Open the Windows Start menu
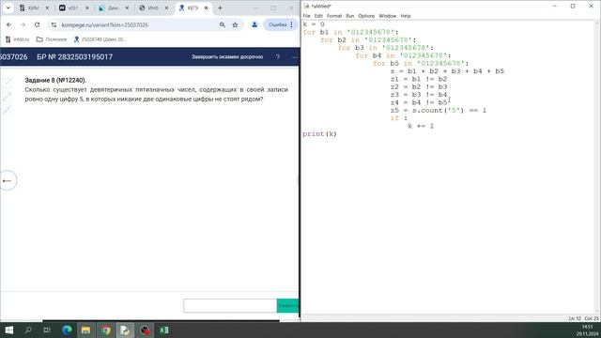Screen dimensions: 601x338 [8, 330]
